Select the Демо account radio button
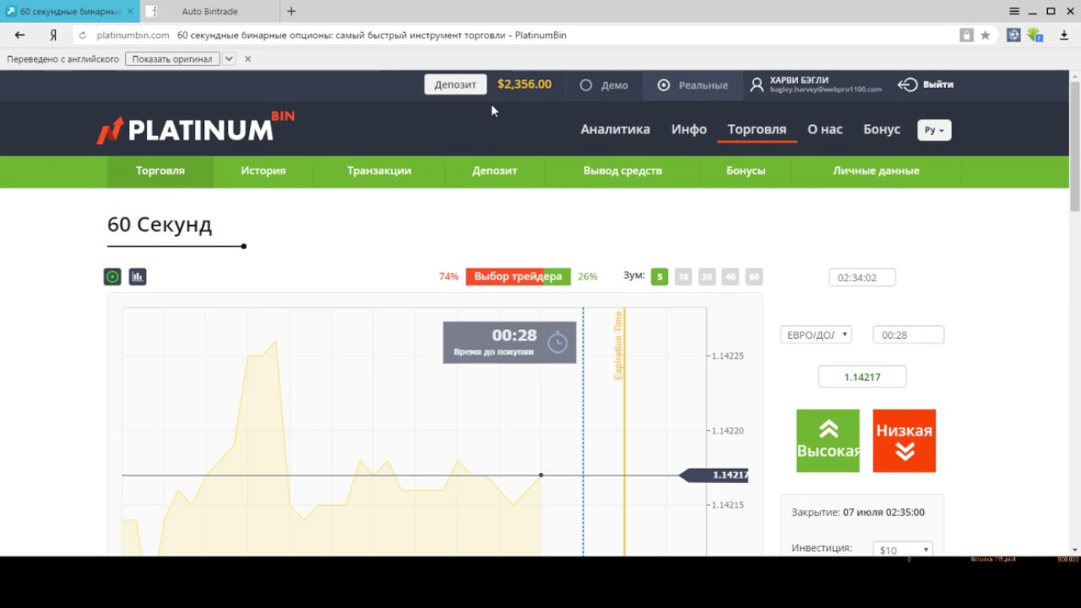The image size is (1081, 608). pyautogui.click(x=585, y=85)
